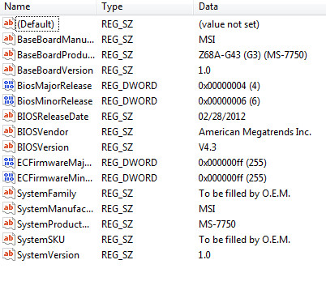Screen dimensions: 326x294
Task: Click the string icon beside BIOSVendor
Action: pos(8,131)
